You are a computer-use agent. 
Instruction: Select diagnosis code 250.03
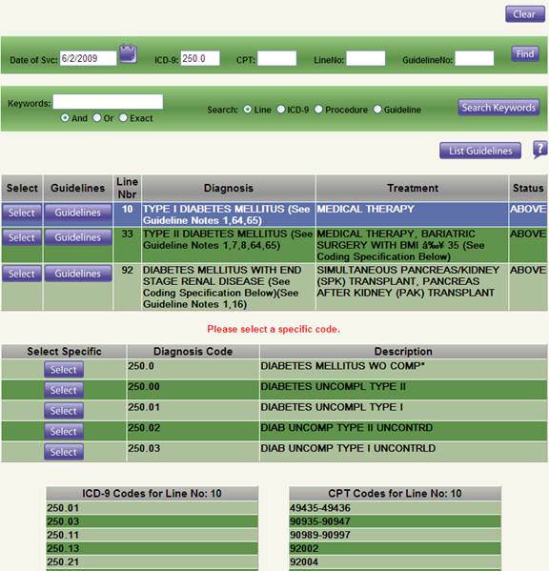64,452
